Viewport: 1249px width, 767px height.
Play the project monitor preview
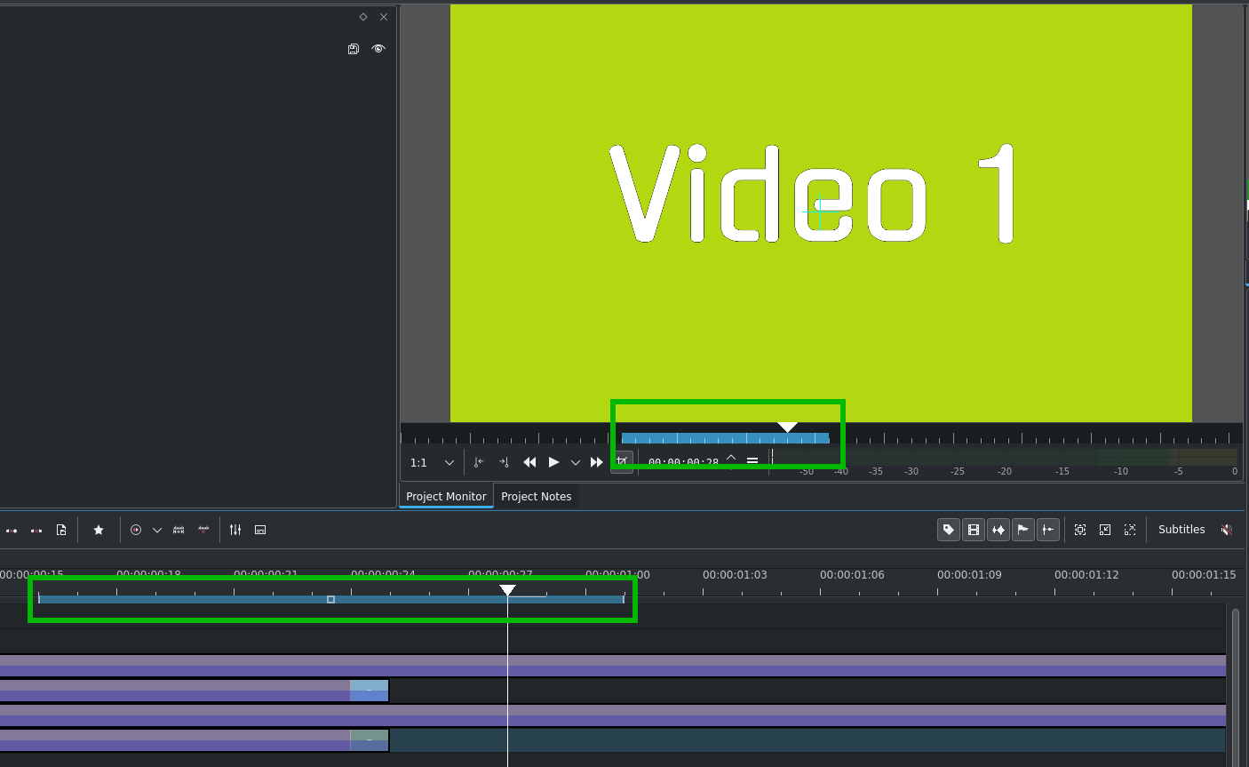point(553,462)
